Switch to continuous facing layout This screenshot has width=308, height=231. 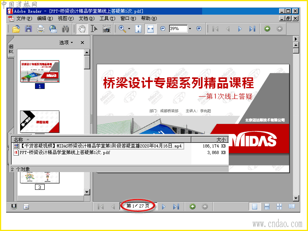pyautogui.click(x=280, y=206)
